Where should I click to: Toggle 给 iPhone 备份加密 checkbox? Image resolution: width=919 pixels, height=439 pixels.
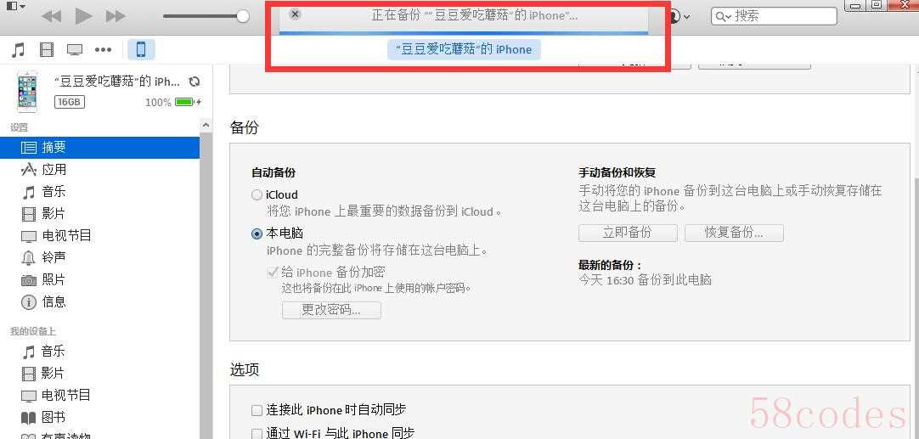[273, 272]
